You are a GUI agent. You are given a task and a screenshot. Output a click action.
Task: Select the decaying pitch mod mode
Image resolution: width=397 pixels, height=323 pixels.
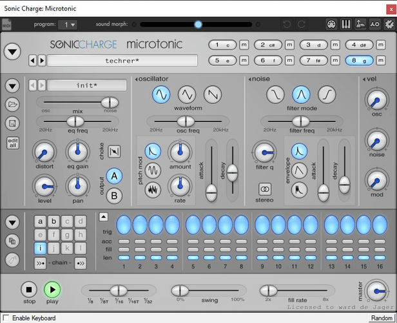153,151
